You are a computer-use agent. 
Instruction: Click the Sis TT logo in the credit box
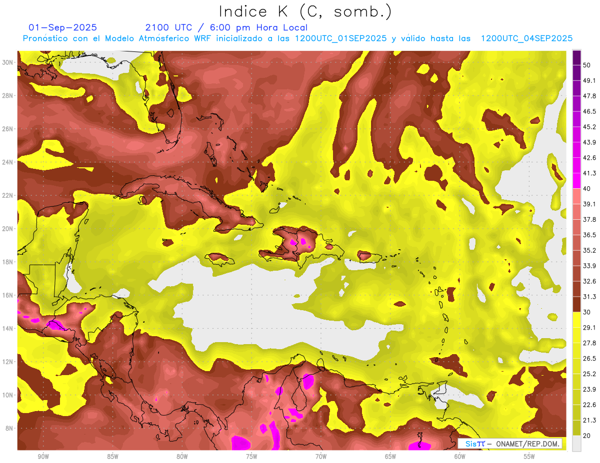click(x=475, y=444)
